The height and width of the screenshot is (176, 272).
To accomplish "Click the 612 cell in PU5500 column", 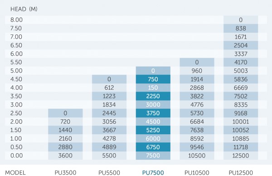I will (109, 88).
